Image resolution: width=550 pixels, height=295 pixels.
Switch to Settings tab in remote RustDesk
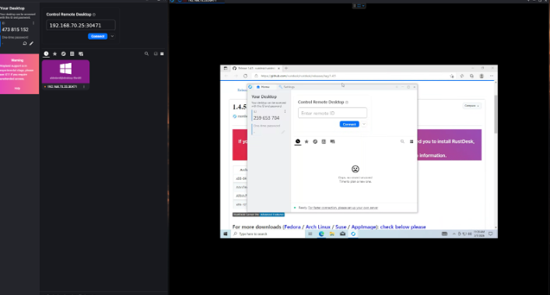coord(286,86)
